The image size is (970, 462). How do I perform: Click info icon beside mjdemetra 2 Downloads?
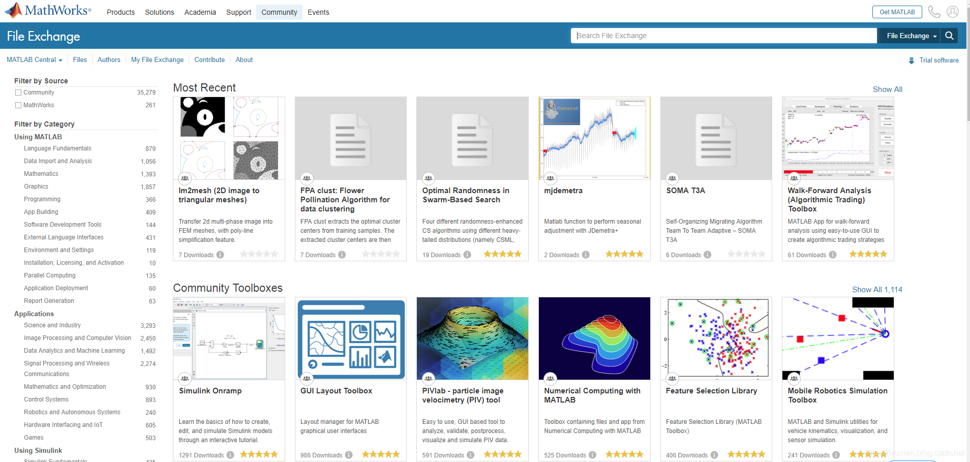tap(586, 255)
